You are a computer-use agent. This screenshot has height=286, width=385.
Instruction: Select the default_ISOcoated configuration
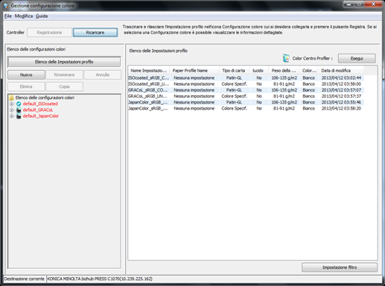click(x=40, y=104)
